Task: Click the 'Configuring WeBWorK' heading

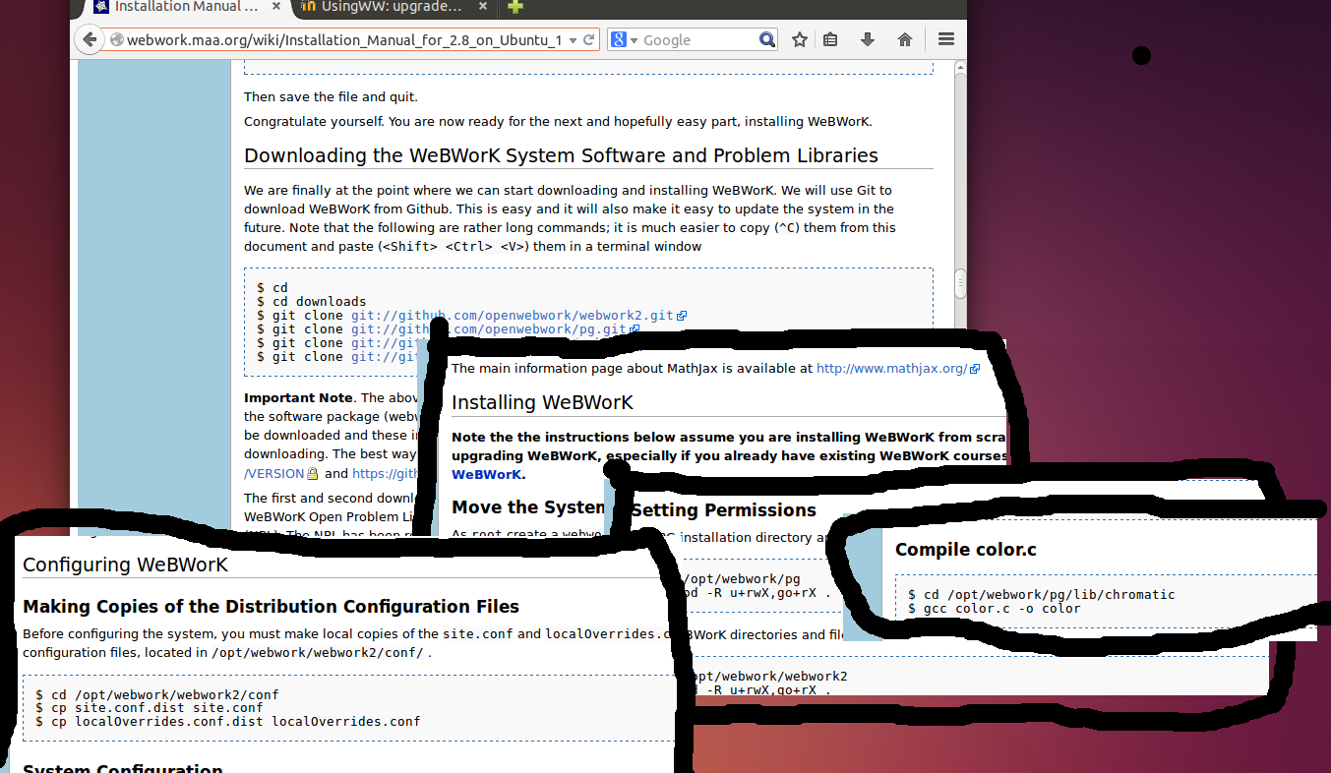Action: pos(125,565)
